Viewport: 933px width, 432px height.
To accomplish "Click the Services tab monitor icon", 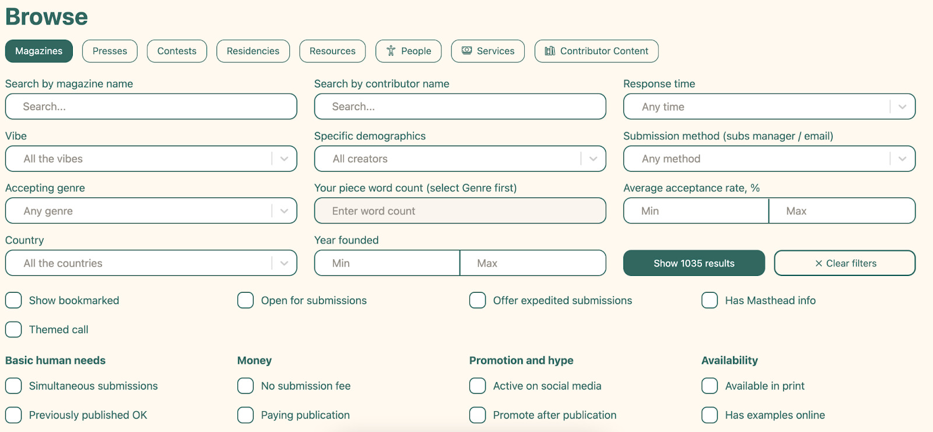I will click(466, 51).
